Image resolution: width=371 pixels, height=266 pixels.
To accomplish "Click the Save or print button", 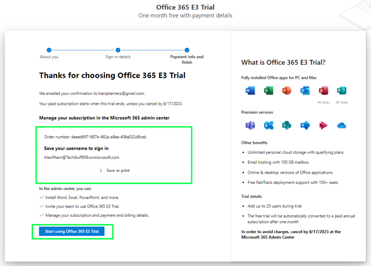I will (x=114, y=170).
